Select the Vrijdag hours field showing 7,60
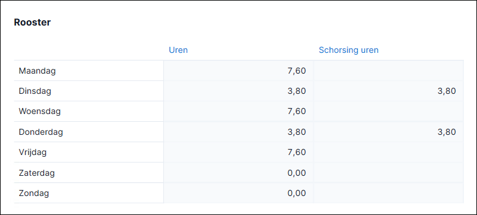Screen dimensions: 477x215 (238, 152)
